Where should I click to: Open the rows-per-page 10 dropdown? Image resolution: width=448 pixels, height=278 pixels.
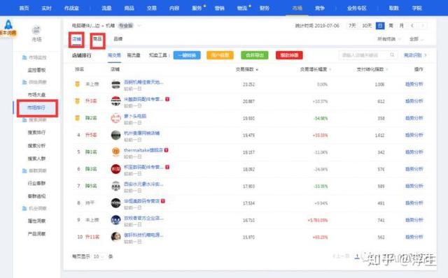tap(99, 256)
